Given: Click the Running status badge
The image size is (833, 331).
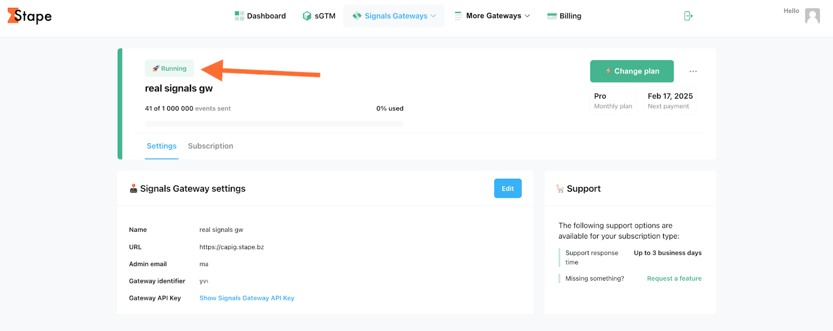Looking at the screenshot, I should (169, 69).
